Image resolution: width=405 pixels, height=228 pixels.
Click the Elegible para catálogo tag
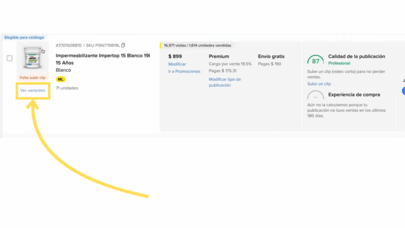point(24,38)
